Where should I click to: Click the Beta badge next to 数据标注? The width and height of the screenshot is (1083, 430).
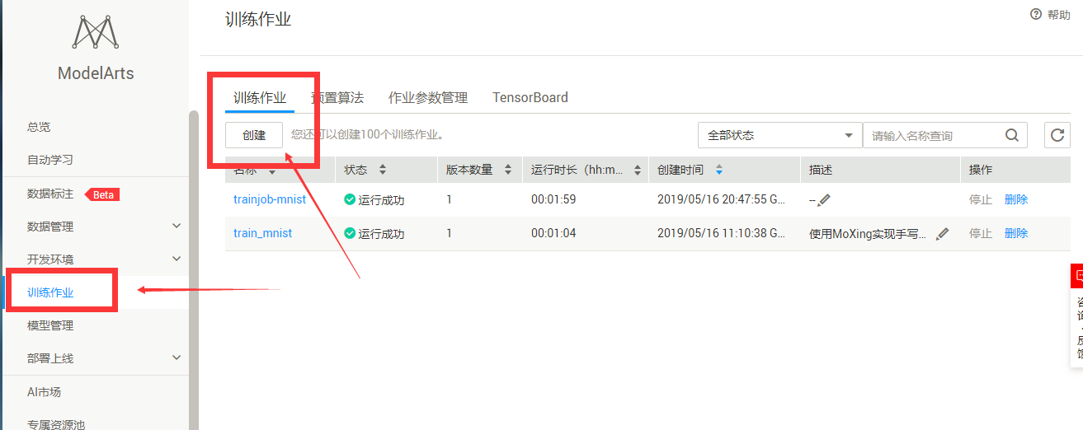(x=101, y=194)
